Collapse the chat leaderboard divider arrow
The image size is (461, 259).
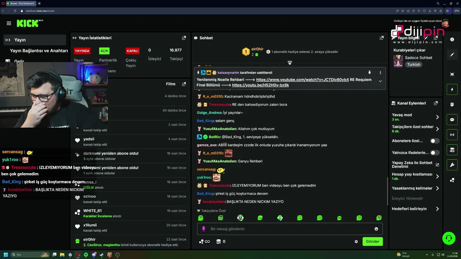[x=290, y=63]
